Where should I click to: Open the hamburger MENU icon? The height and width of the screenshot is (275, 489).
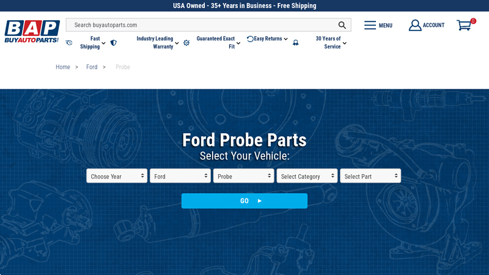pos(370,25)
